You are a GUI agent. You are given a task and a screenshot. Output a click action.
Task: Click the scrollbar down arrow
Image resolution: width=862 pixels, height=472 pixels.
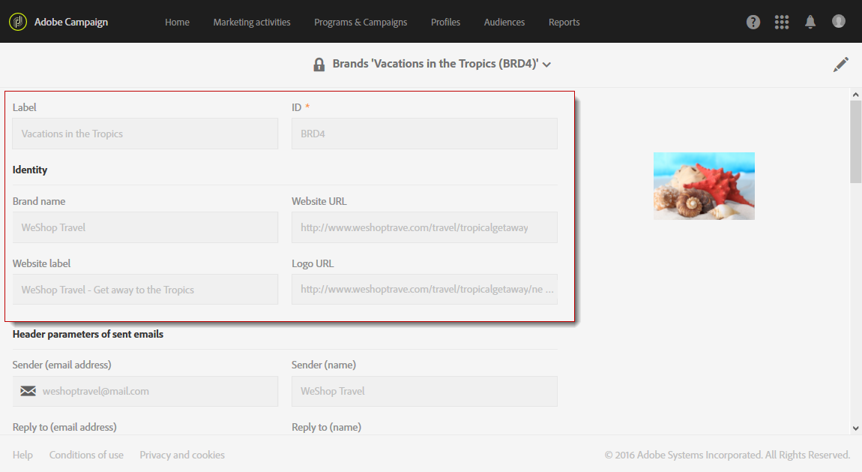coord(855,428)
